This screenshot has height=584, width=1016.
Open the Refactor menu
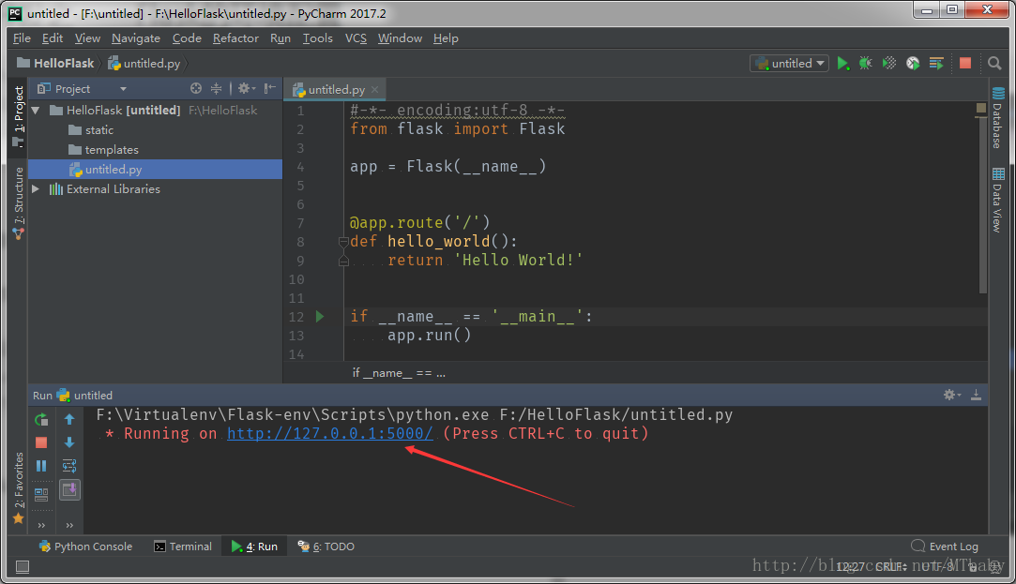235,38
